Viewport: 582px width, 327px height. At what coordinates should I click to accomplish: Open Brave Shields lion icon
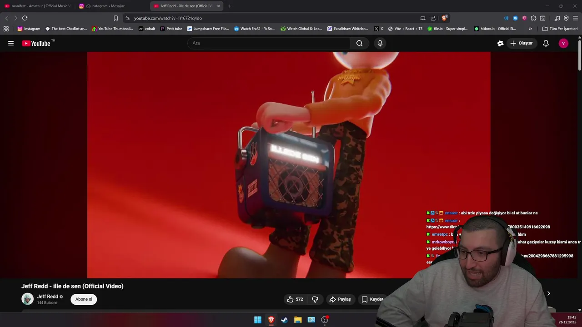click(x=444, y=18)
